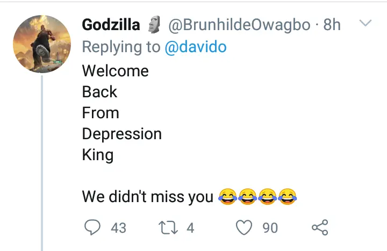Click the 90 likes count
387x251 pixels.
(x=270, y=228)
